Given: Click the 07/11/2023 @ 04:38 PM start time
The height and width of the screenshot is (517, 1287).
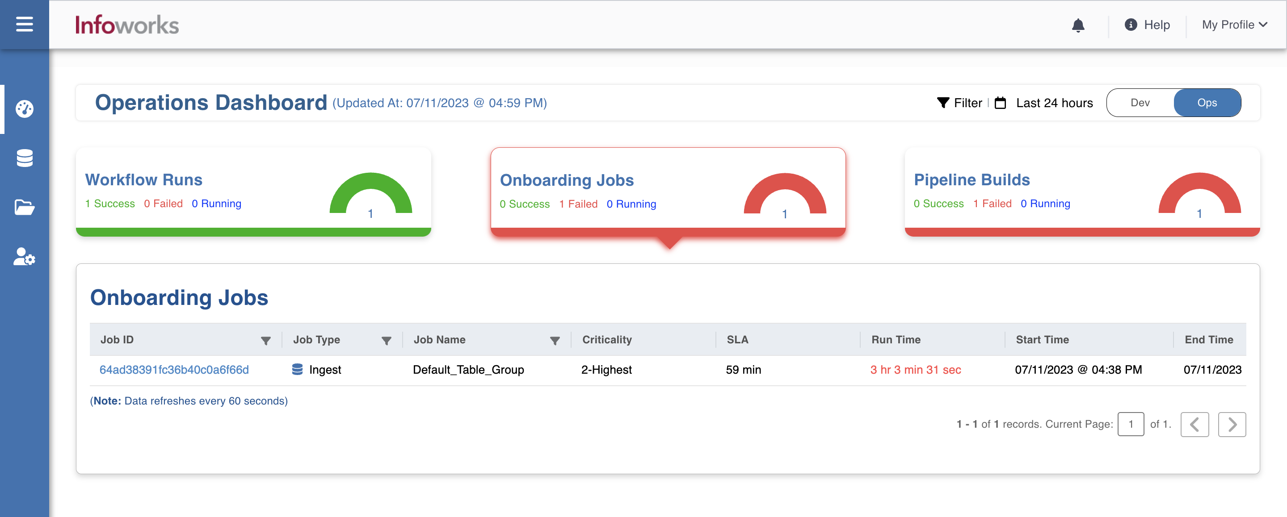Looking at the screenshot, I should pyautogui.click(x=1078, y=370).
